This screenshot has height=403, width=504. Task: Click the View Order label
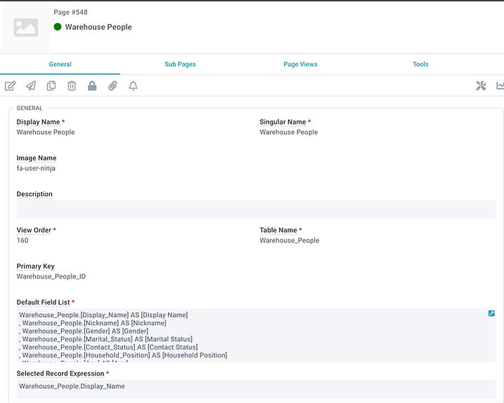tap(34, 230)
